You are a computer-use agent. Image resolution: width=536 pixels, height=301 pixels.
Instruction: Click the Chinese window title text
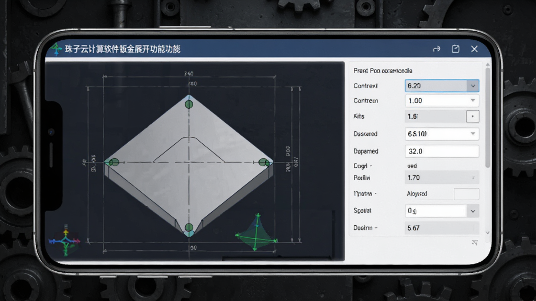122,49
